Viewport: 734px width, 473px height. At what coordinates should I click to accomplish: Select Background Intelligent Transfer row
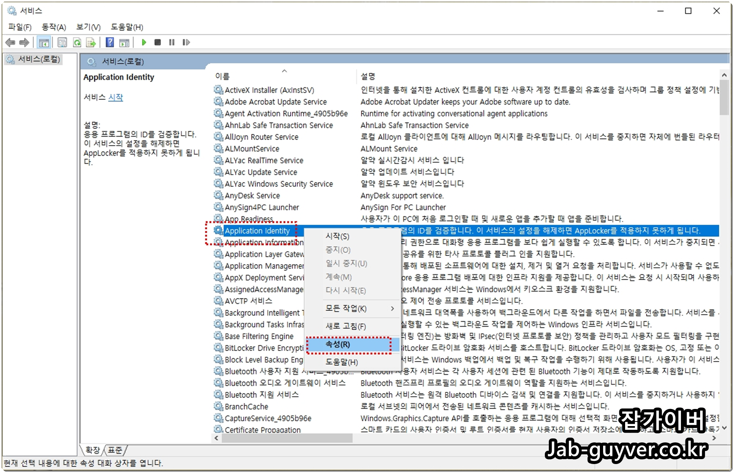point(264,313)
